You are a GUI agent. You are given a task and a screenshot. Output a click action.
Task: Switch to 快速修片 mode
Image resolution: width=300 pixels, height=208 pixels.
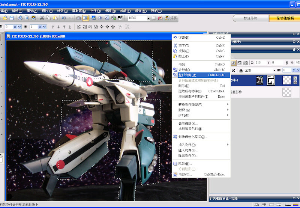(250, 18)
